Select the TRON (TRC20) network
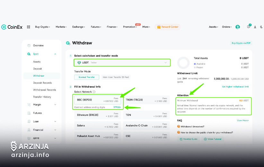264x167 pixels. click(x=146, y=100)
